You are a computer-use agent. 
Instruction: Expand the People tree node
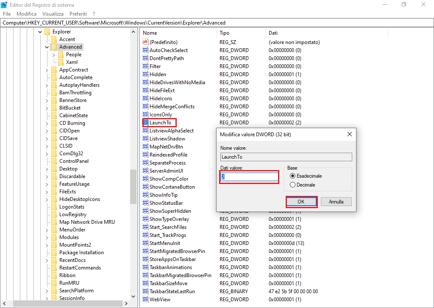coord(55,54)
